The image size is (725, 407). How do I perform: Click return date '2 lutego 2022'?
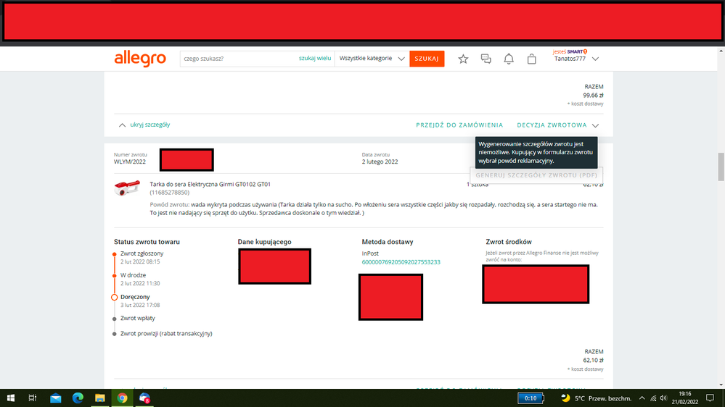pos(380,161)
